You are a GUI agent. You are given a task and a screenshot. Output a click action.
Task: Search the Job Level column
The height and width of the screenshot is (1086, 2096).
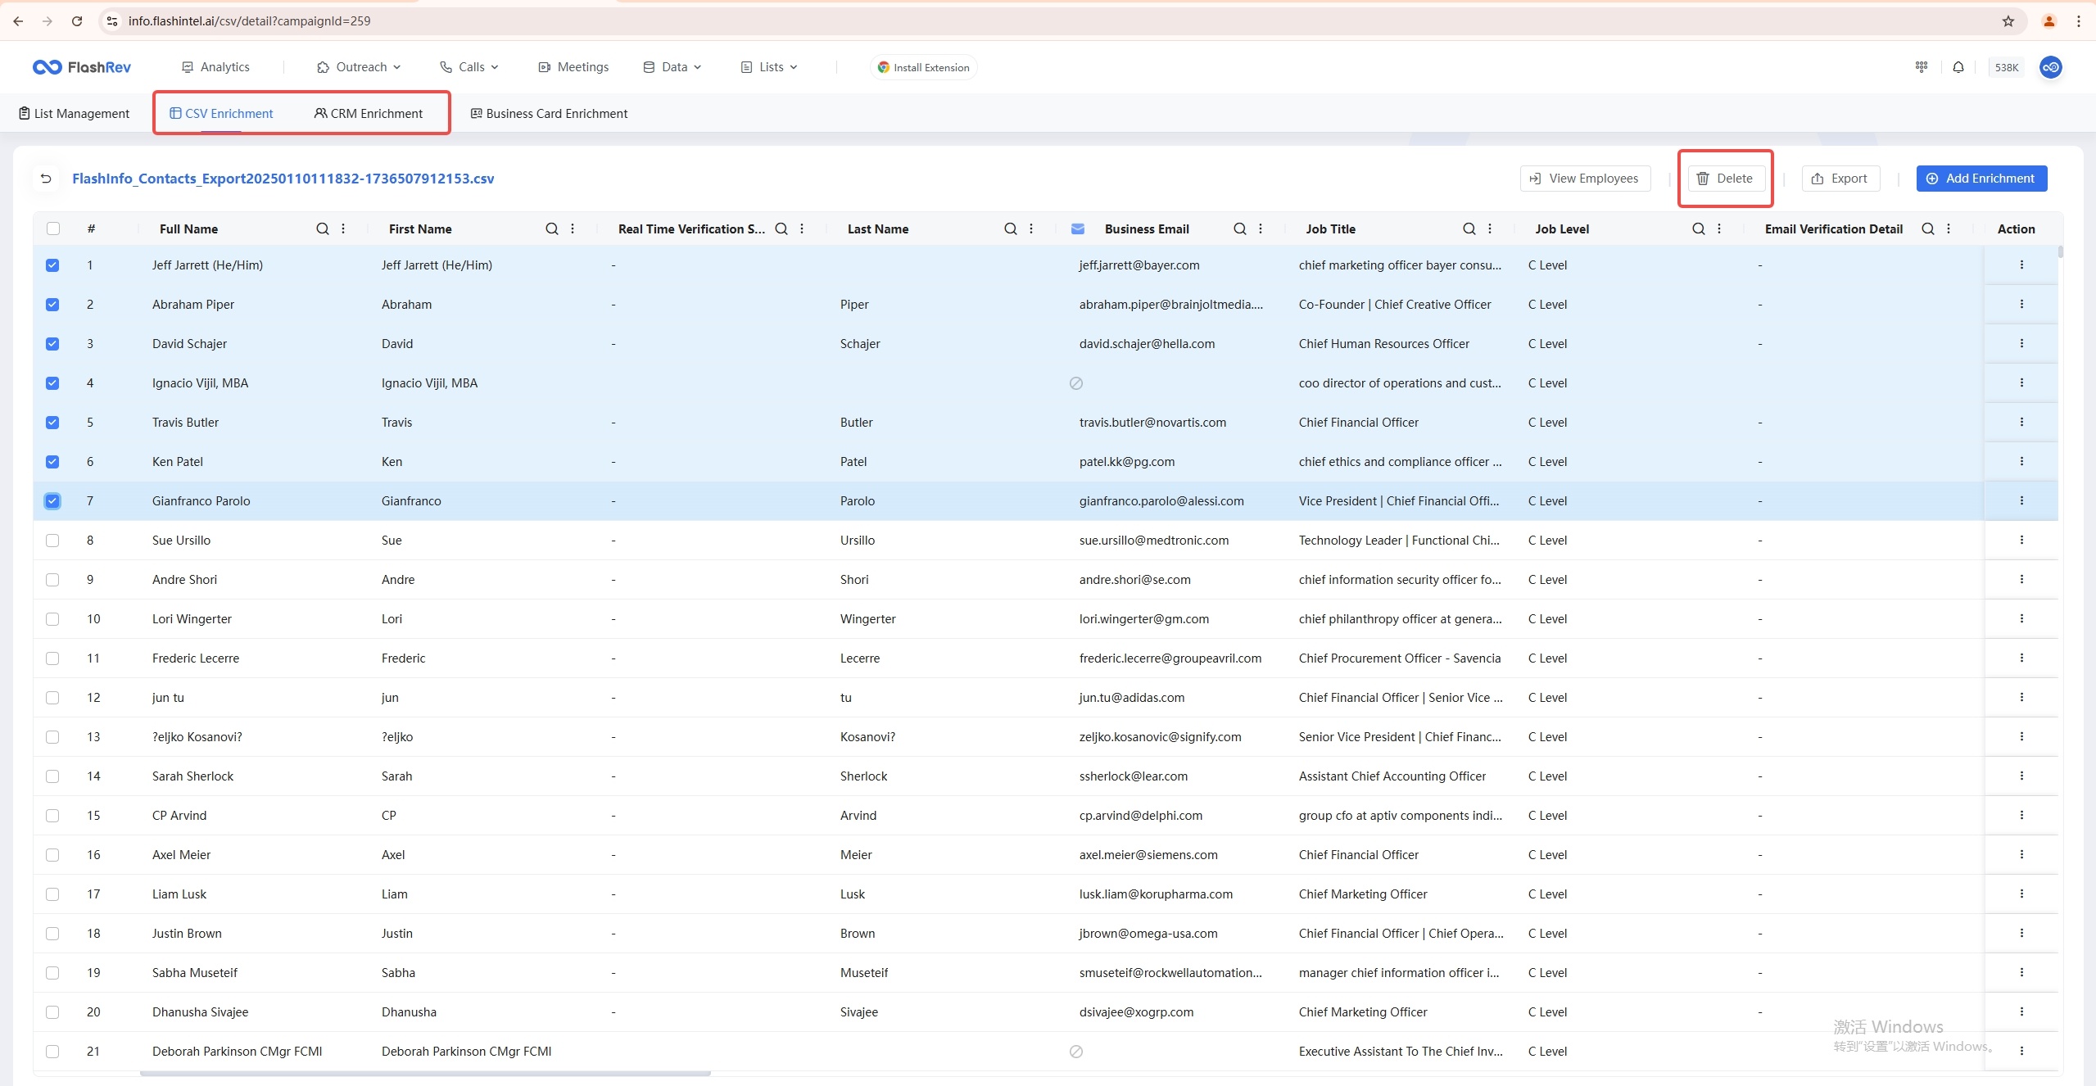pyautogui.click(x=1699, y=229)
